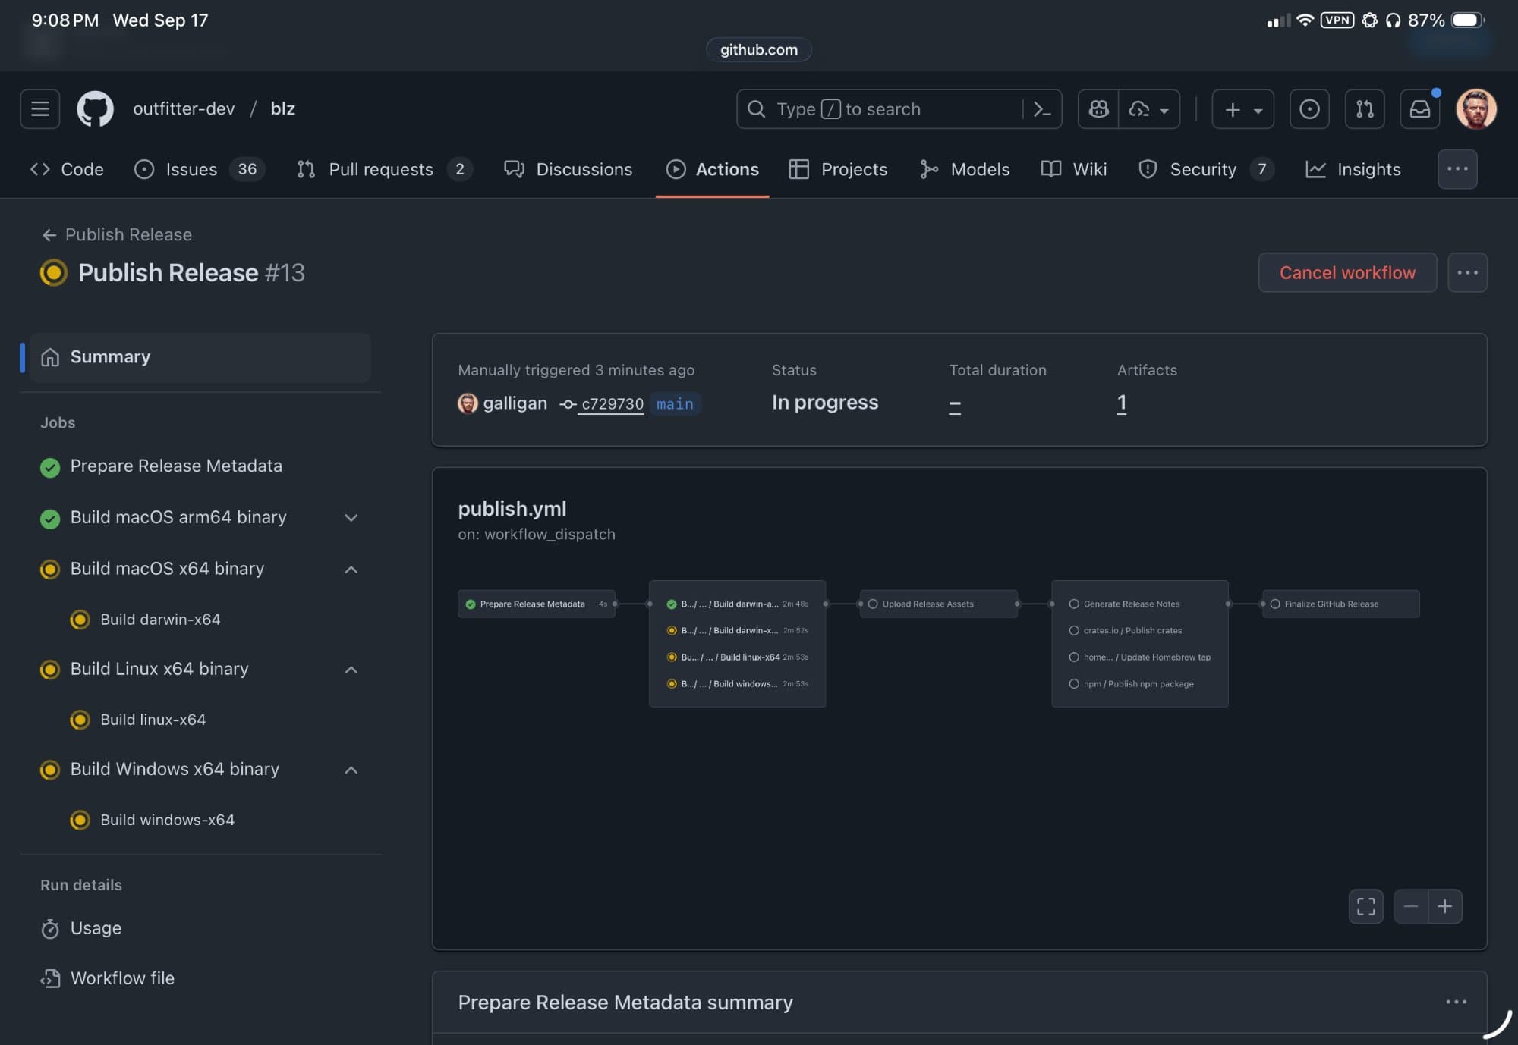Open notifications inbox icon
This screenshot has height=1045, width=1518.
click(1419, 108)
